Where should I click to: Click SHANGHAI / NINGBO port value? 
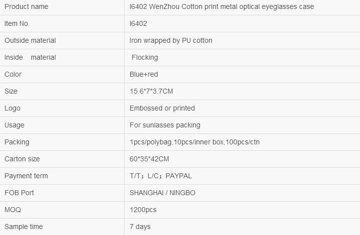tap(163, 193)
